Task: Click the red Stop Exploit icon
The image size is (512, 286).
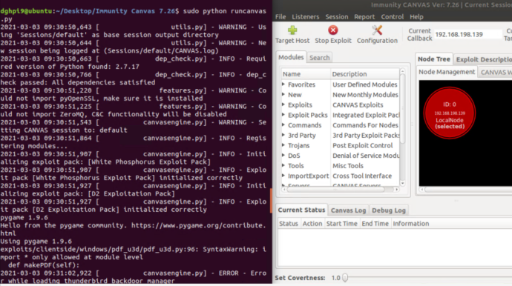Action: [x=332, y=30]
